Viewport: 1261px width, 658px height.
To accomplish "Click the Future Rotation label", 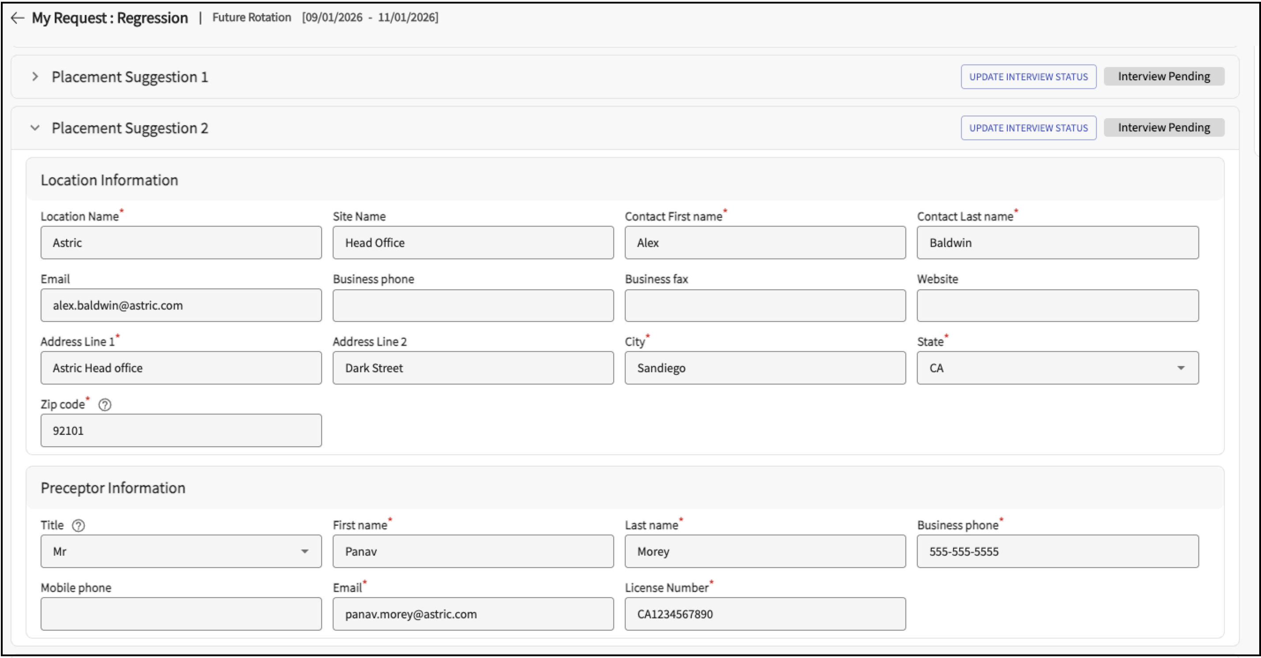I will [251, 18].
